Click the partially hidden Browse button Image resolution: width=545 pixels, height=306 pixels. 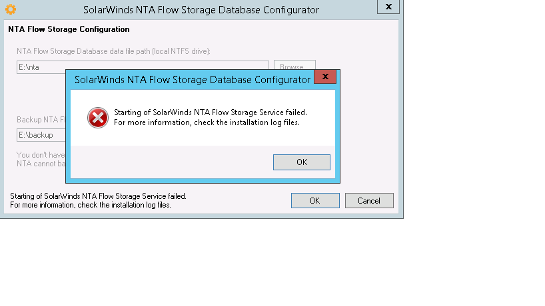[294, 66]
